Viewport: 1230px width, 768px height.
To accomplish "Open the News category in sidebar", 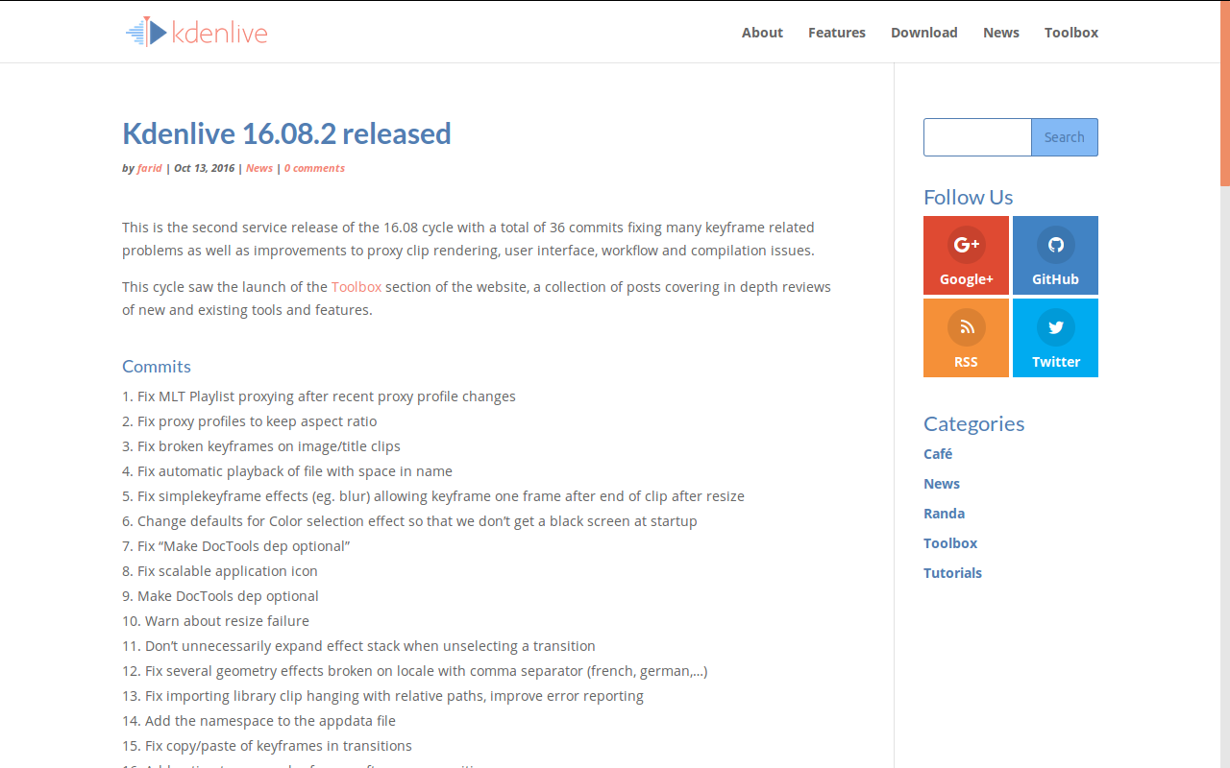I will (x=942, y=484).
